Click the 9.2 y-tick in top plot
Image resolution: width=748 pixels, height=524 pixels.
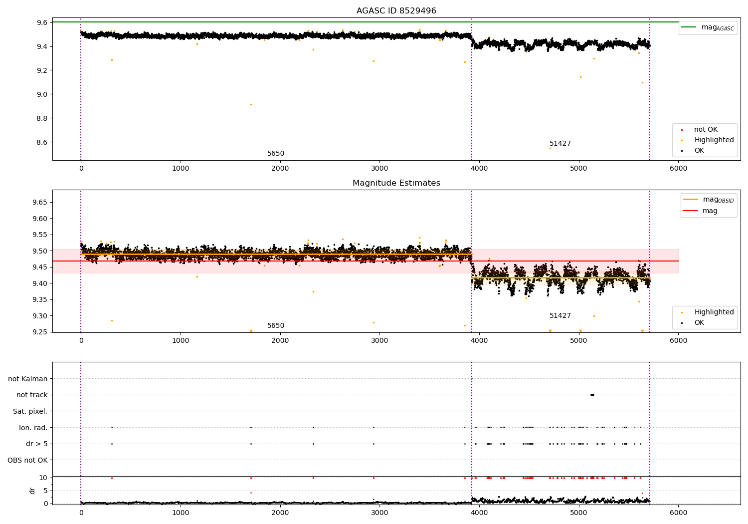point(42,70)
